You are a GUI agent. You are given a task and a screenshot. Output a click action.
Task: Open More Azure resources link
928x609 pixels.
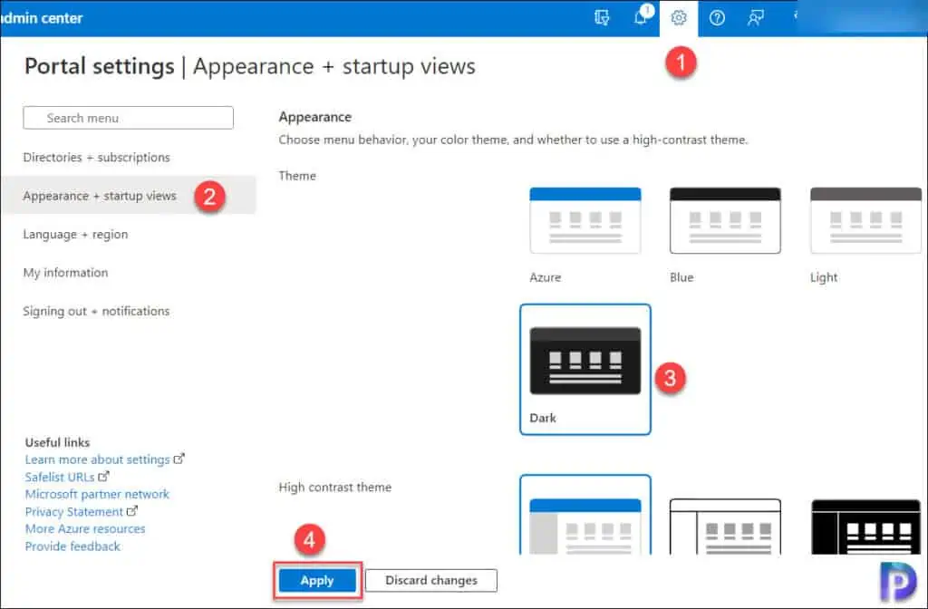pos(84,528)
